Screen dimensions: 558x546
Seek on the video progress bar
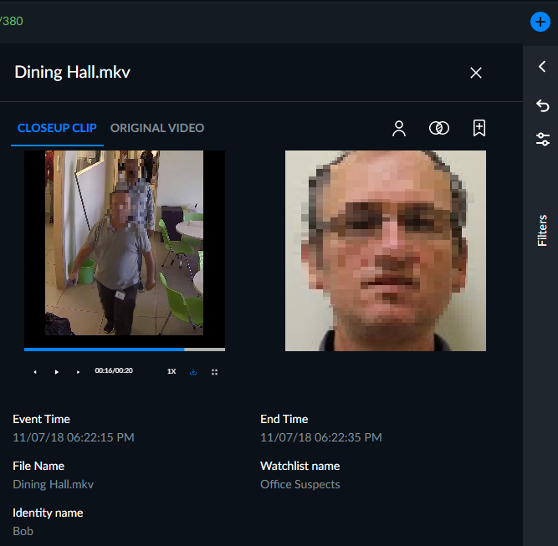tap(125, 350)
